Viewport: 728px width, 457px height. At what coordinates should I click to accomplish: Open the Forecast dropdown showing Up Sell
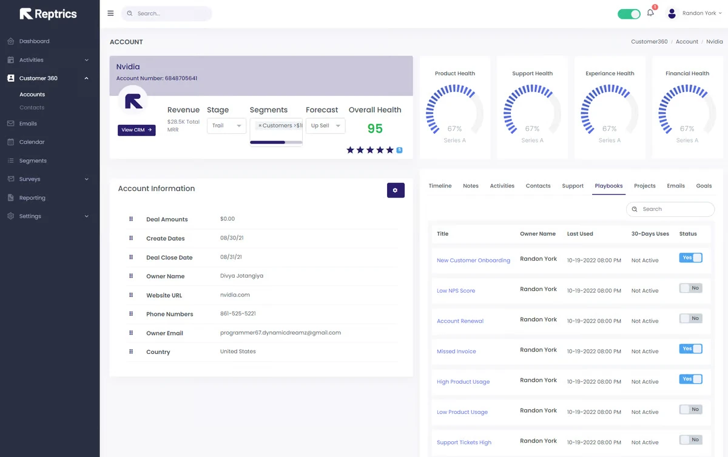click(x=325, y=125)
